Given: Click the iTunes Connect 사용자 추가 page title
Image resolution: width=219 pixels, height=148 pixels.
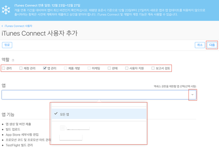Looking at the screenshot, I should (x=40, y=33).
